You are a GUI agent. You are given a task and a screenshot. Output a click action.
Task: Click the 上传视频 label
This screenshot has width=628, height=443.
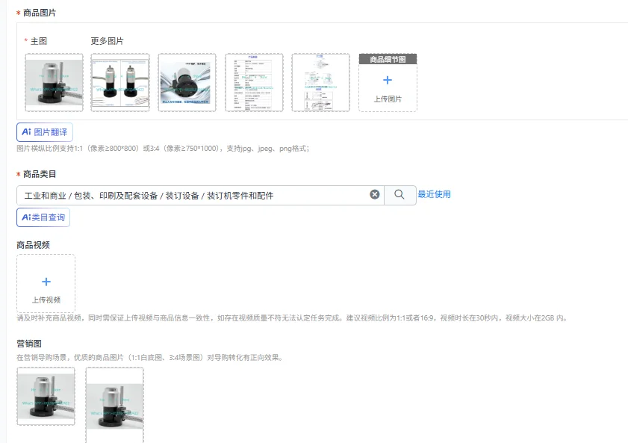46,300
